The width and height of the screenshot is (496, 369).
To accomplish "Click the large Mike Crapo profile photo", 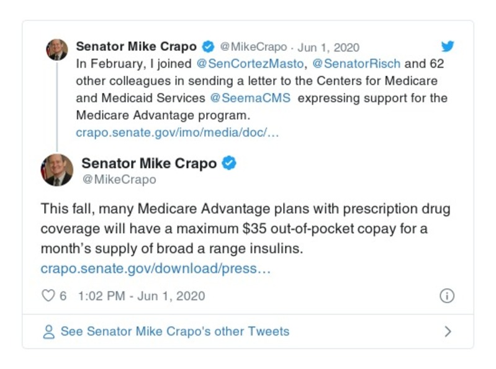I will (x=57, y=170).
